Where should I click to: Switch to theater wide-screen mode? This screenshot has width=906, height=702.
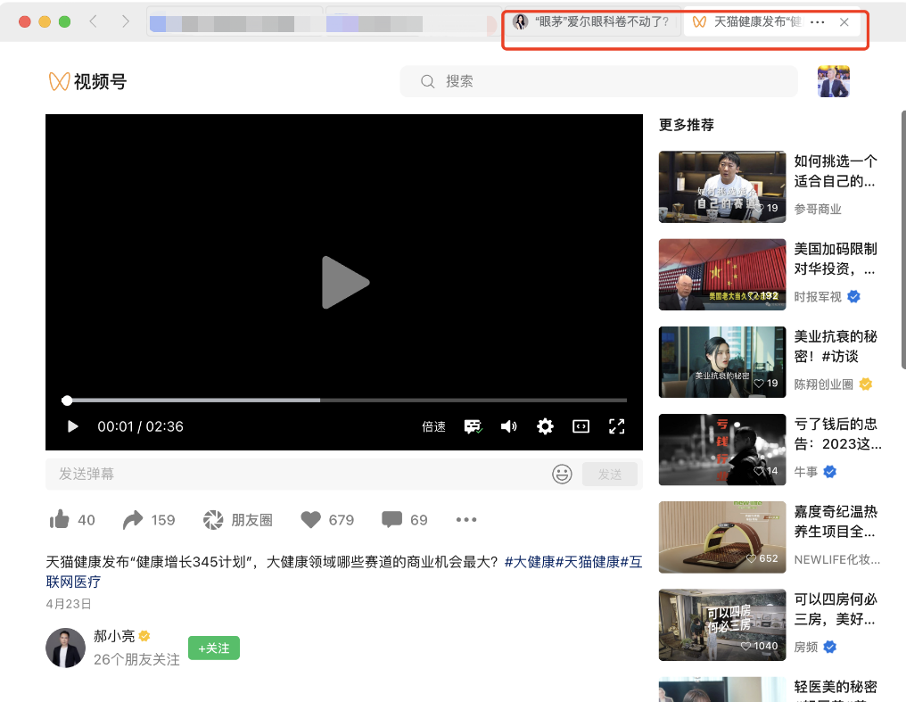point(581,426)
